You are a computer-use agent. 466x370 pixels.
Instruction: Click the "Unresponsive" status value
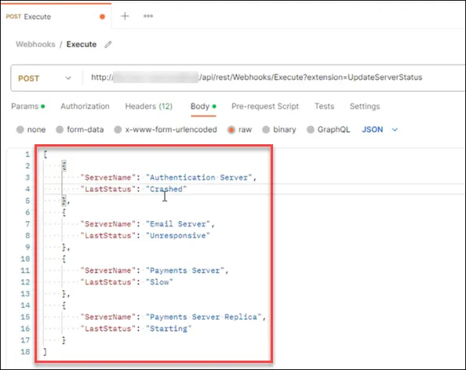tap(178, 236)
